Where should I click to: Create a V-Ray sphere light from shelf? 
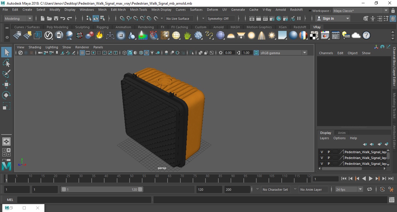coord(251,35)
